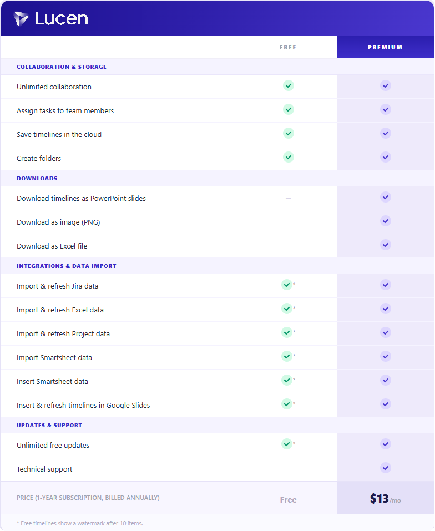Click Free check for Save timelines in cloud
Viewport: 435px width, 531px height.
point(289,133)
